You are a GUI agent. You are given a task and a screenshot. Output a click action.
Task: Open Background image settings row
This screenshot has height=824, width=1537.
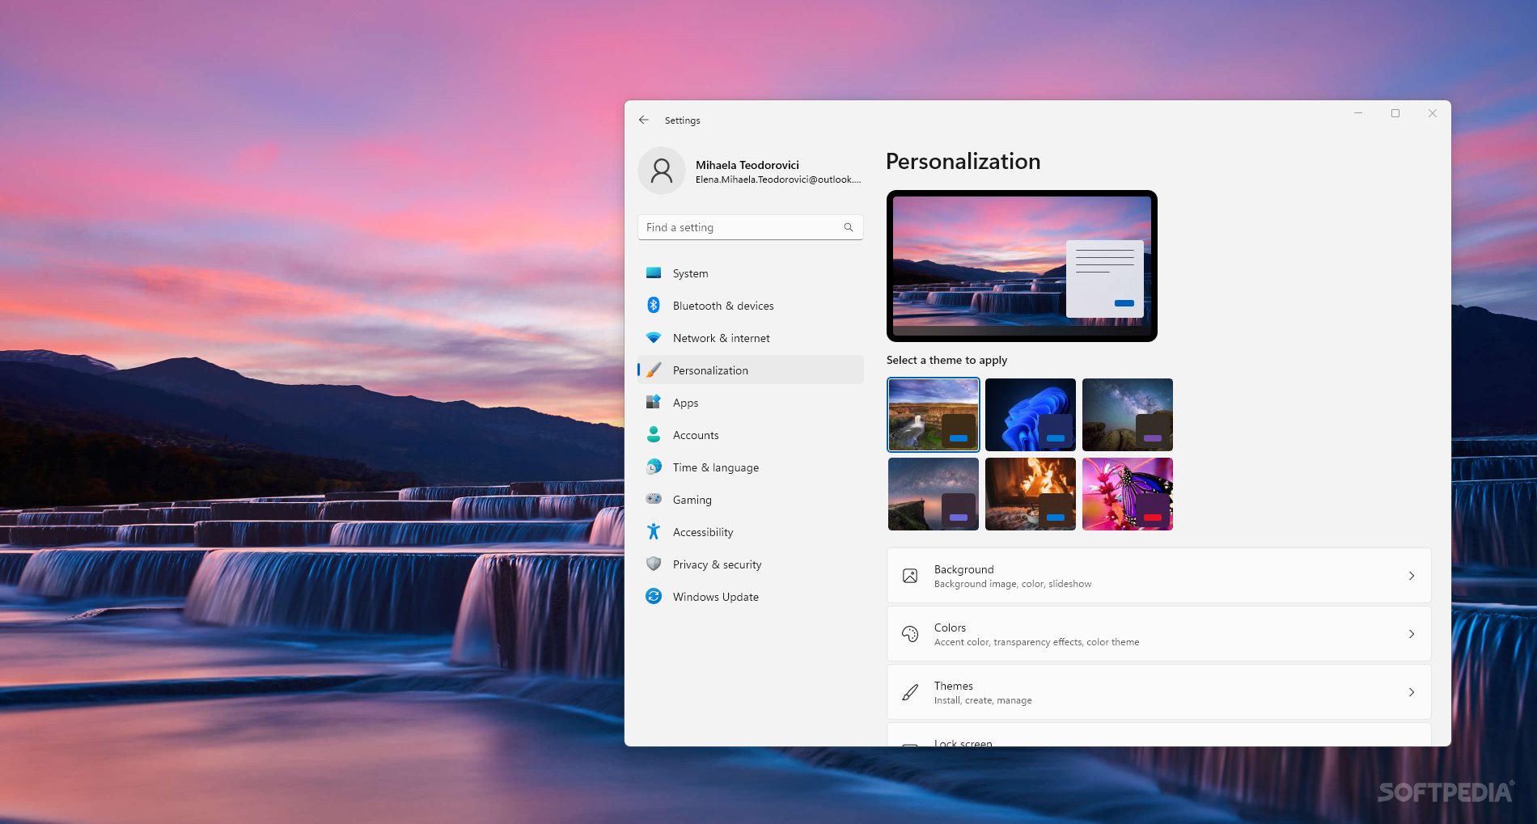pos(1158,576)
